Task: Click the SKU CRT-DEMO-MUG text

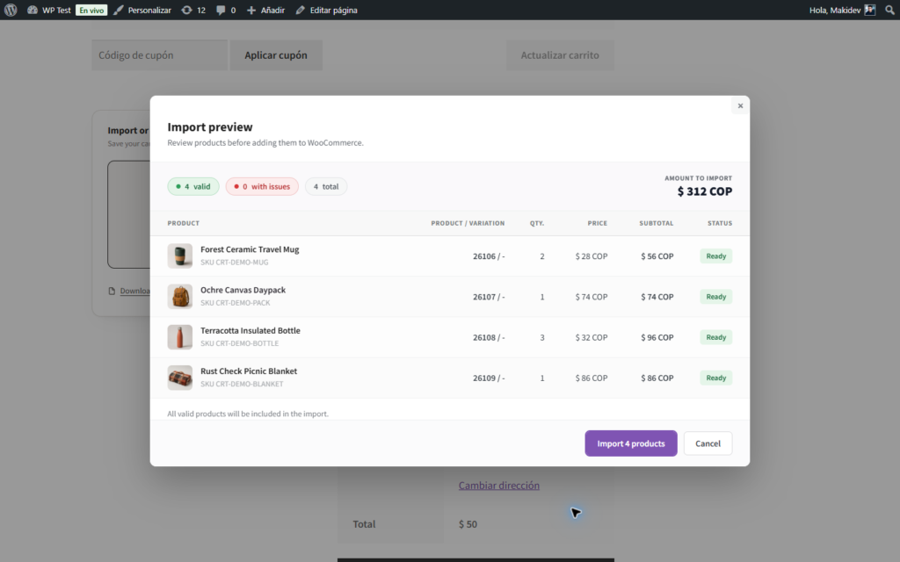Action: point(234,263)
